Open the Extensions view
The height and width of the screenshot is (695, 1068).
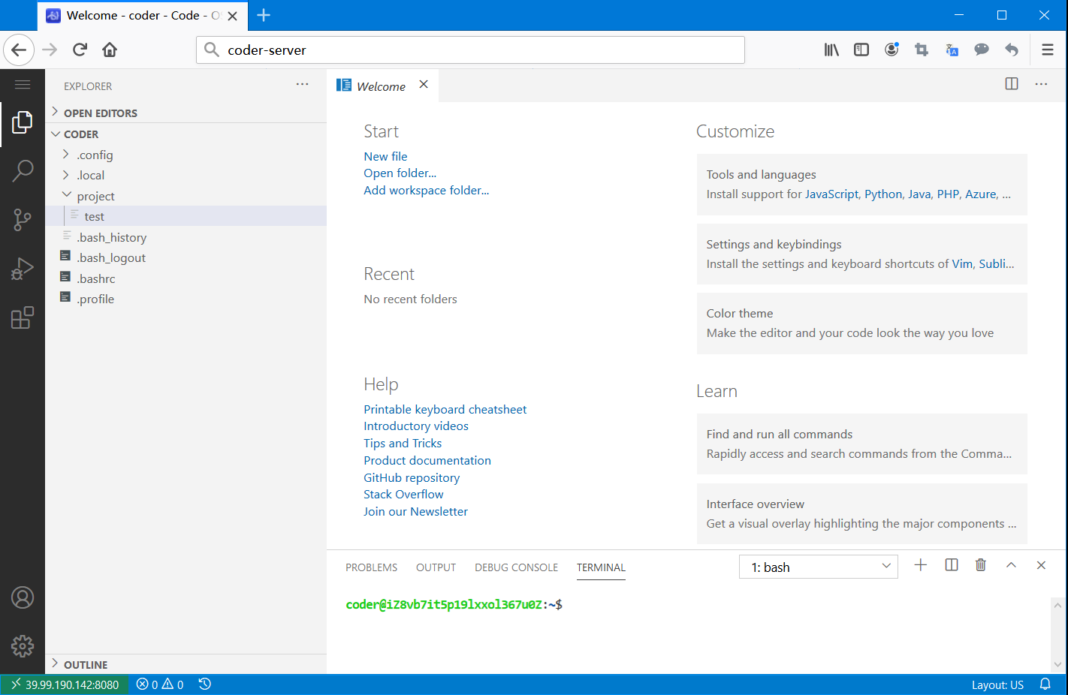pyautogui.click(x=23, y=317)
